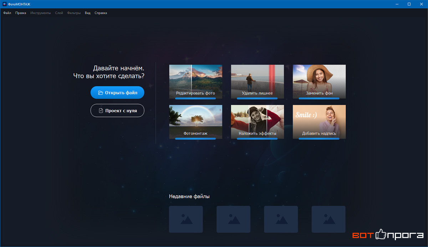Minimize the ФотоМОНТАЖ window
The width and height of the screenshot is (428, 247).
tap(397, 4)
